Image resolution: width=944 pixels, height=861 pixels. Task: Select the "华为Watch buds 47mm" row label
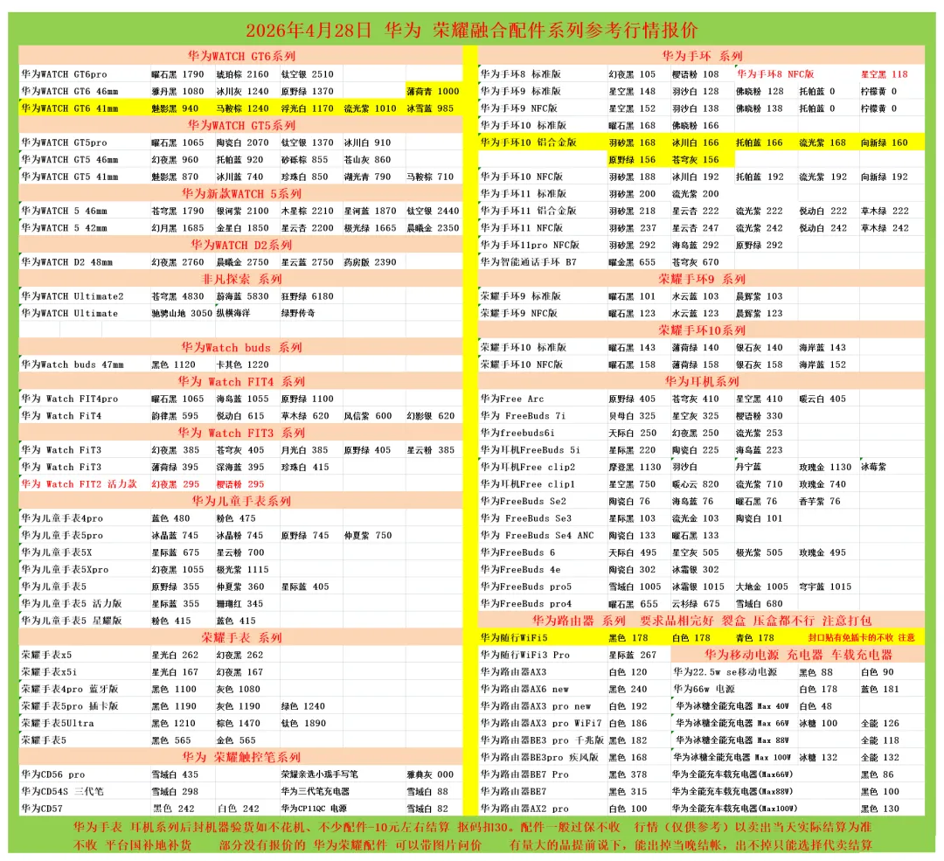click(x=73, y=365)
